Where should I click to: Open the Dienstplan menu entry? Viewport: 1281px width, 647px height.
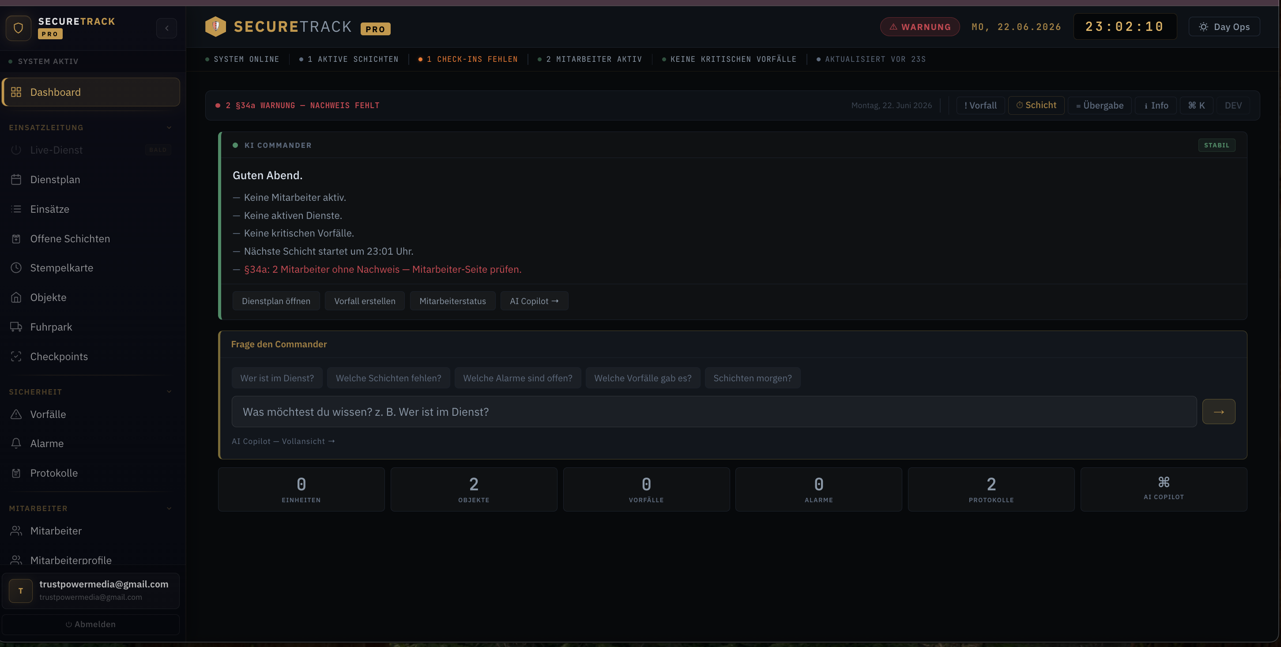click(91, 180)
